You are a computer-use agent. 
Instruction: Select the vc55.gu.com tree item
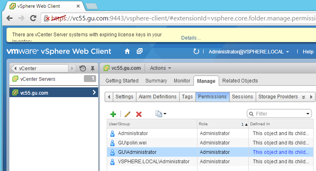[x=34, y=93]
